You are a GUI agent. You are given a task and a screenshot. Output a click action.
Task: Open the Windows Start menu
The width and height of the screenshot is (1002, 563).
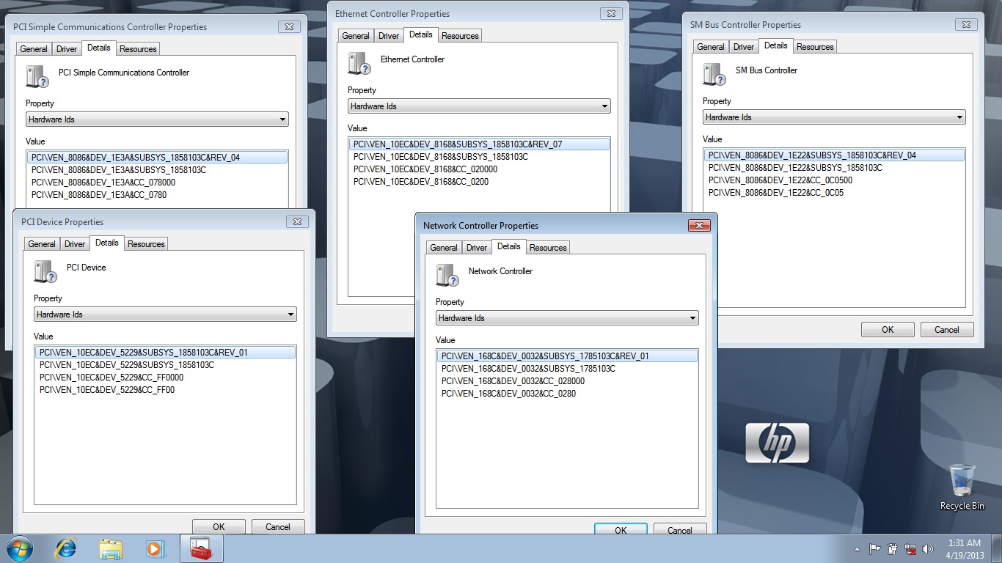coord(19,548)
